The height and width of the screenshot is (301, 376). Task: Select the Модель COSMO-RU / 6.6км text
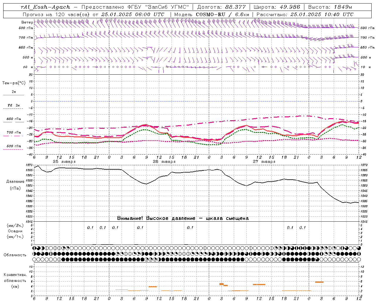tap(212, 14)
